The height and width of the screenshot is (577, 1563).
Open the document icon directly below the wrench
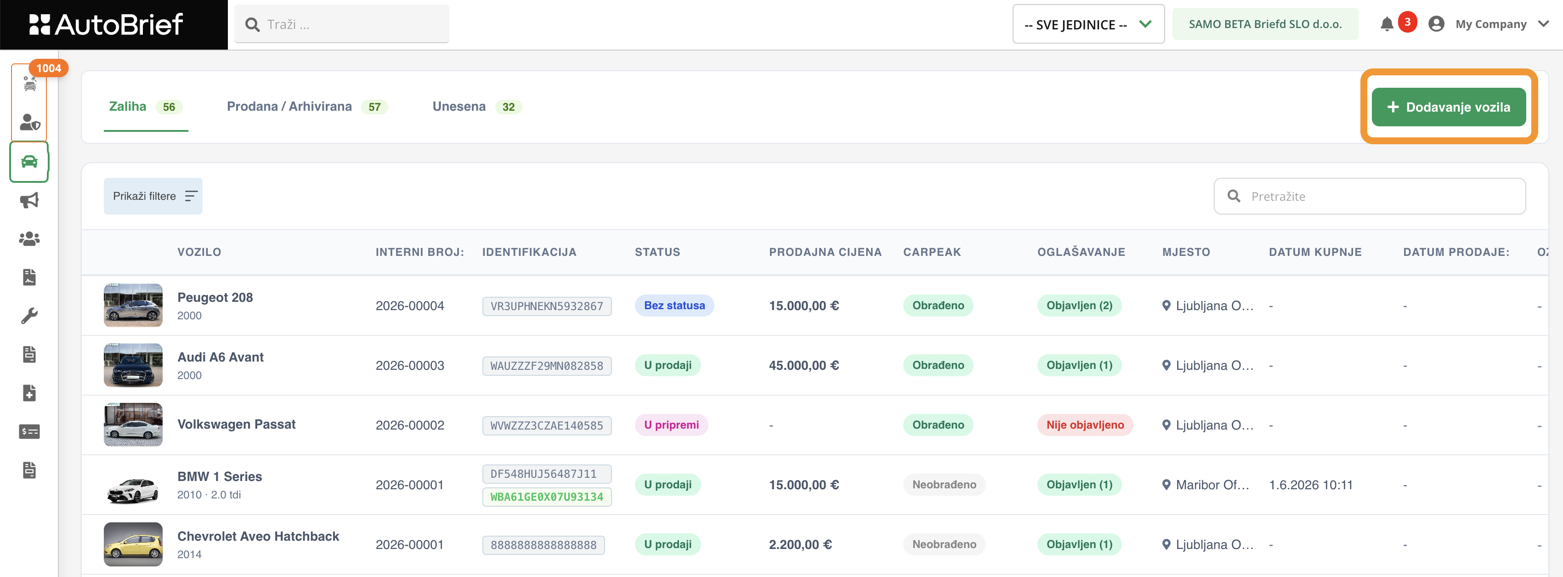coord(29,354)
